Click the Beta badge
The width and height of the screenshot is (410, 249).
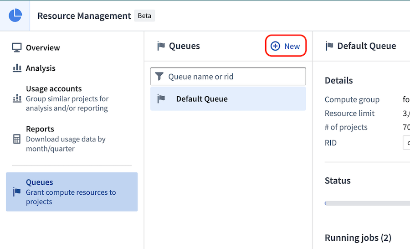coord(144,16)
